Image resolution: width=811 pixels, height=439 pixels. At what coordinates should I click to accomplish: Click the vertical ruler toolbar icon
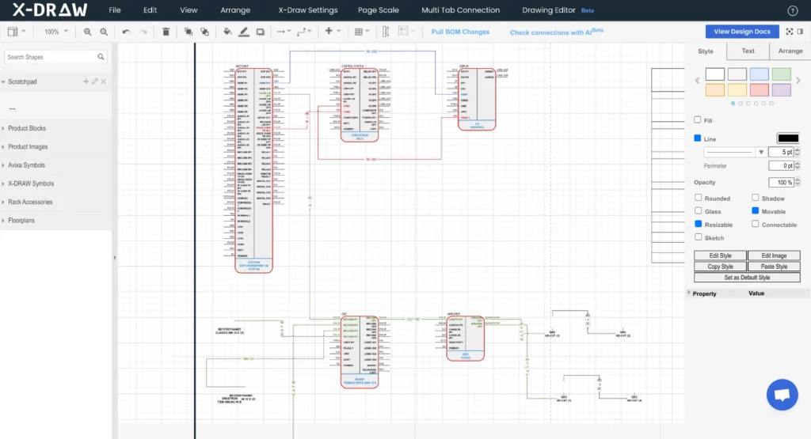pyautogui.click(x=386, y=32)
